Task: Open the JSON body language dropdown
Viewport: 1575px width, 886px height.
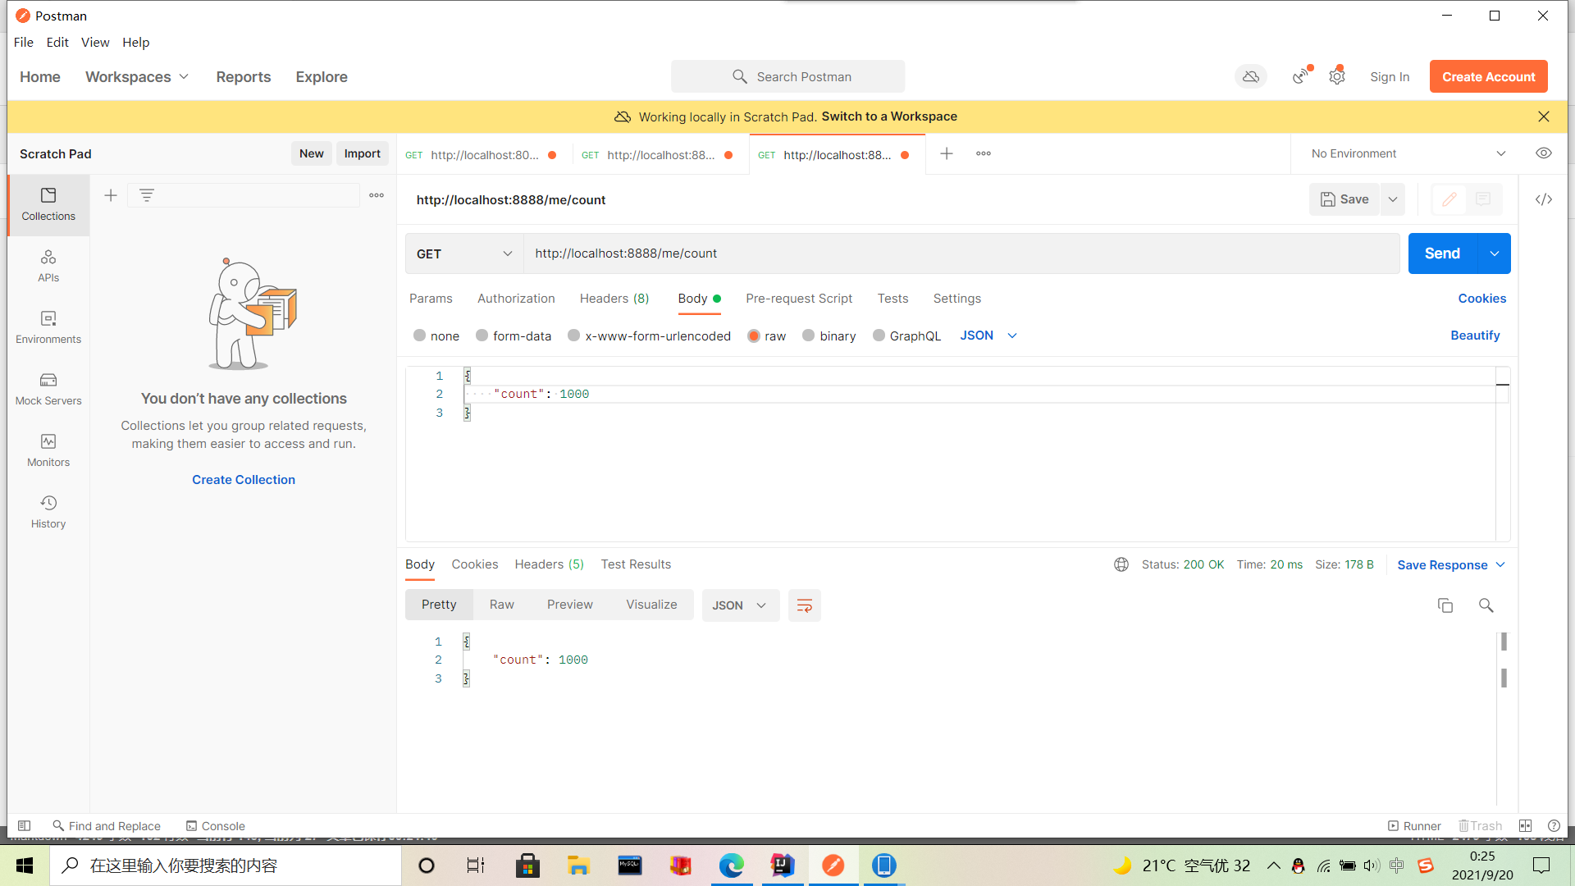Action: (x=988, y=336)
